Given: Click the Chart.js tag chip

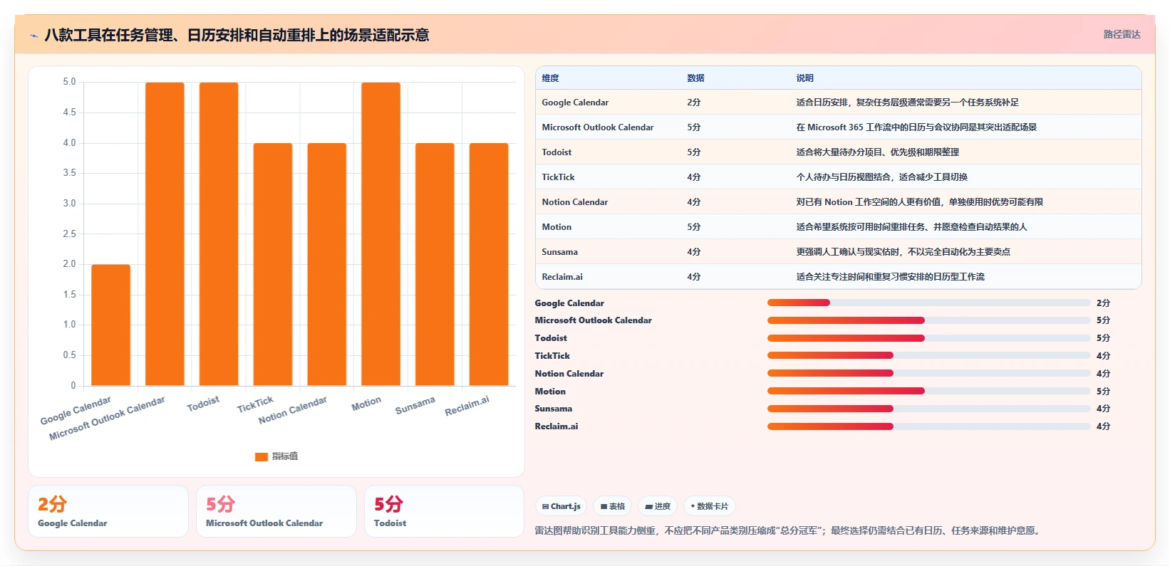Looking at the screenshot, I should tap(561, 506).
